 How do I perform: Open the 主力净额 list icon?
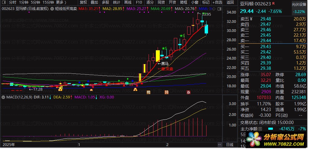tap(260, 129)
